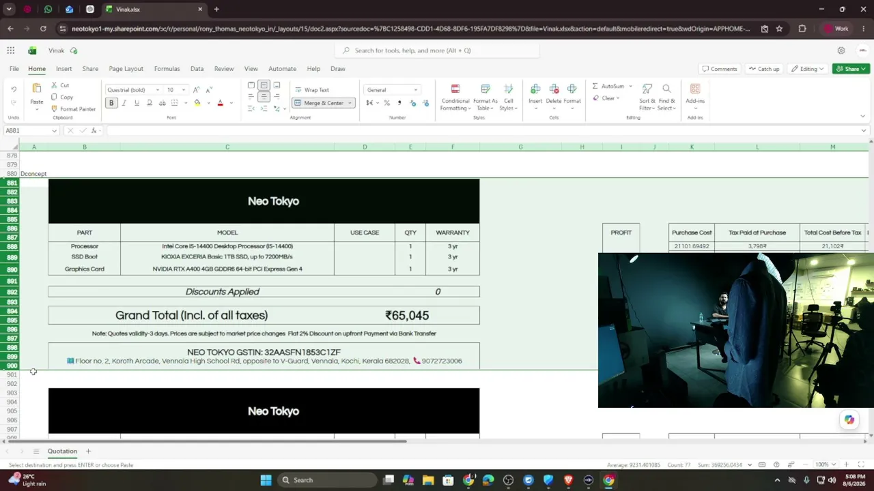874x491 pixels.
Task: Click the Font Color red swatch
Action: pyautogui.click(x=220, y=103)
